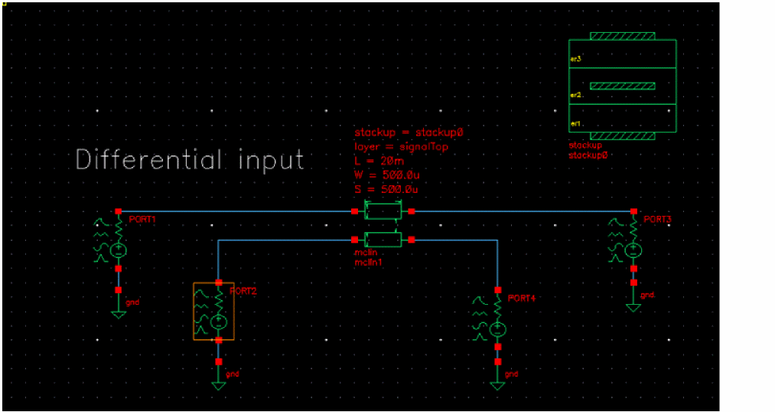
Task: Click the "L = 20m" length parameter
Action: tap(379, 162)
